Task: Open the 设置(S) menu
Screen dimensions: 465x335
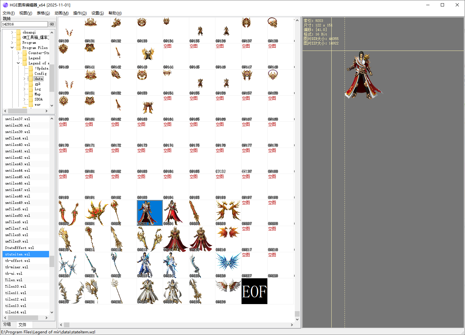Action: tap(98, 13)
